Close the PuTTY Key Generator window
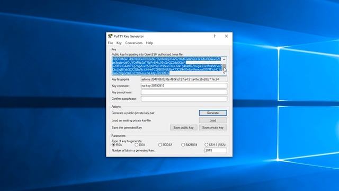The height and width of the screenshot is (191, 339). click(226, 36)
